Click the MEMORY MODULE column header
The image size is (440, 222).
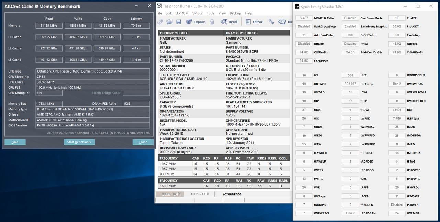(x=191, y=33)
